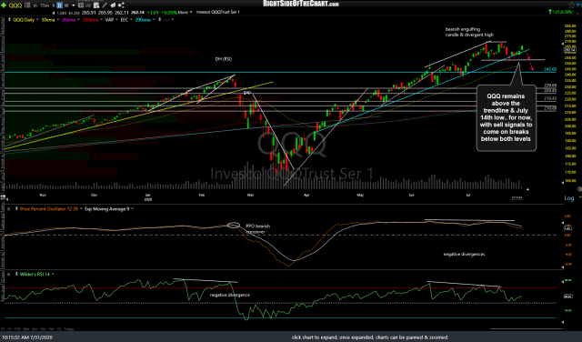Click the RightSideOfTheChart.com logo
The image size is (582, 342).
pyautogui.click(x=301, y=4)
